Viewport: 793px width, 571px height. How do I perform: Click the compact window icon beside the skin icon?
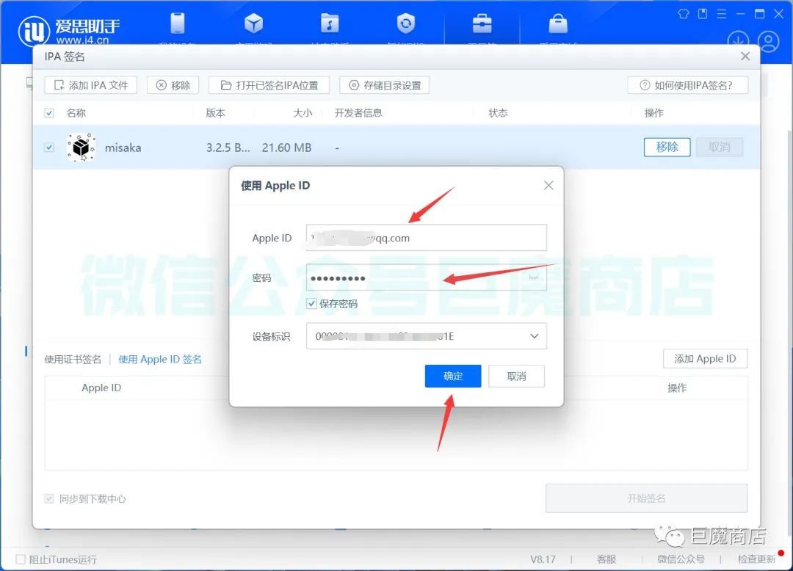703,14
